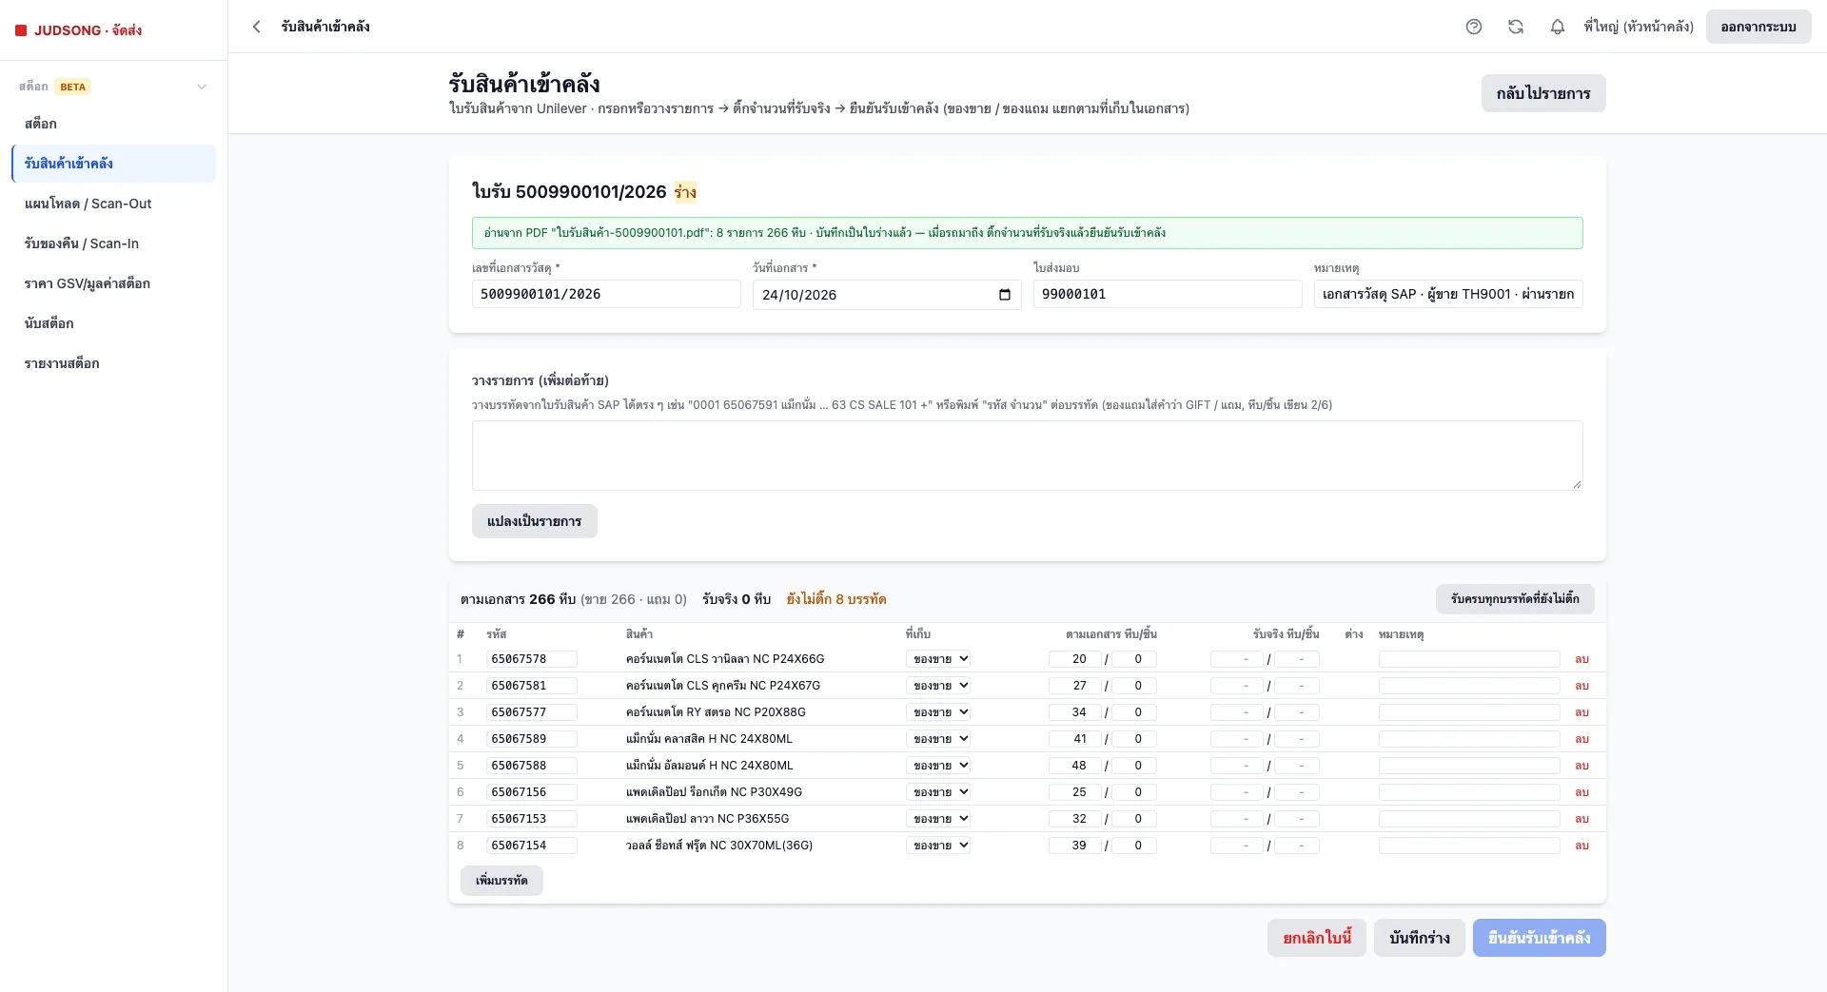Open แผนโหลด / Scan-Out menu item
Screen dimensions: 1827x992
(x=113, y=204)
